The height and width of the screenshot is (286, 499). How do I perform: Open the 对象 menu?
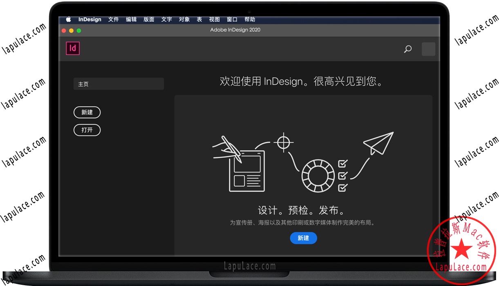(184, 20)
